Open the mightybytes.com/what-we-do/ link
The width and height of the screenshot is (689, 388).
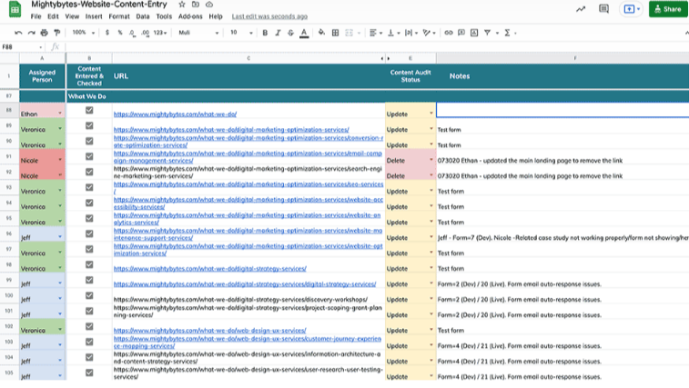pyautogui.click(x=175, y=114)
